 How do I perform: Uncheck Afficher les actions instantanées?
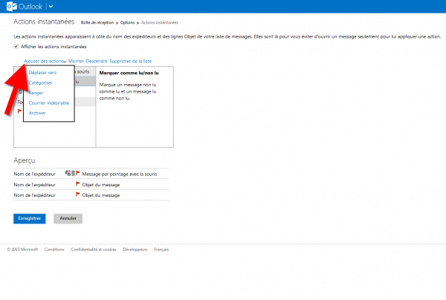[16, 47]
